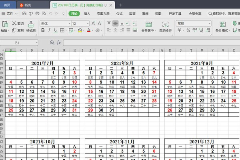
Task: Click the Paste clipboard icon
Action: pyautogui.click(x=5, y=24)
